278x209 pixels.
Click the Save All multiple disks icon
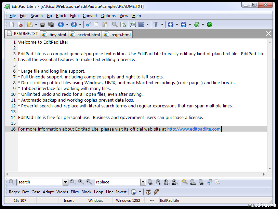coord(51,25)
